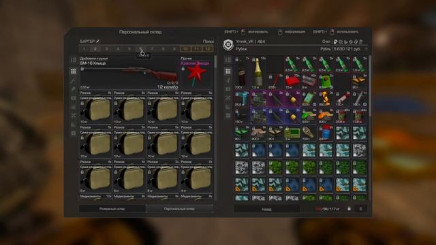The image size is (436, 245).
Task: Select the БМ-16 shotgun item
Action: 129,73
